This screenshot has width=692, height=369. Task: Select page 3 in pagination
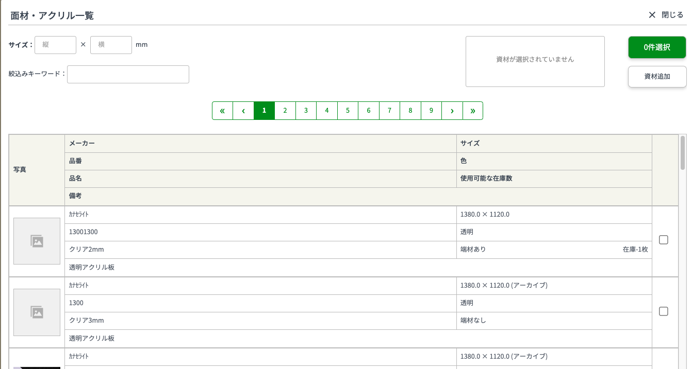306,111
